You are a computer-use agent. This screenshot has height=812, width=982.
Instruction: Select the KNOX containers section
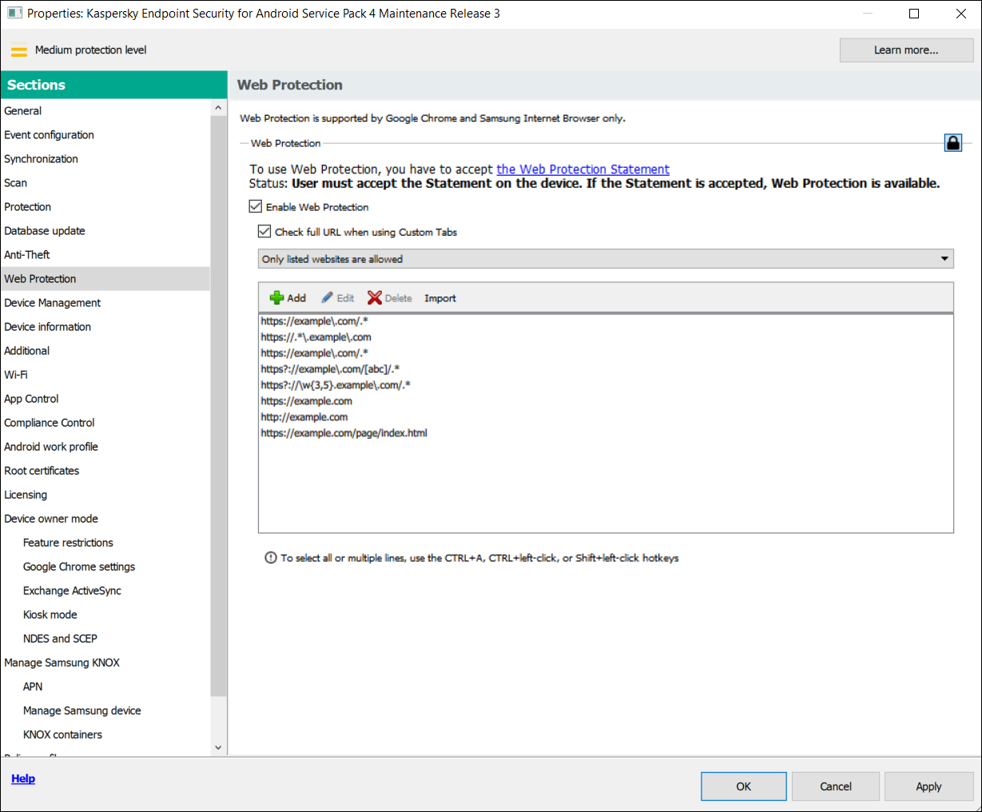tap(62, 734)
